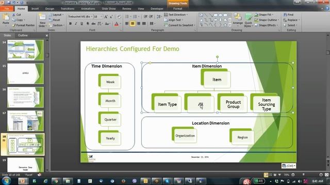Clear all formatting icon in Font group
Screen dimensions: 330x185
(119, 16)
